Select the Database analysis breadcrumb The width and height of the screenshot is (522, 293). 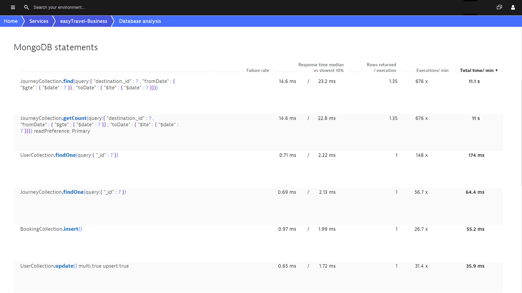click(x=140, y=21)
